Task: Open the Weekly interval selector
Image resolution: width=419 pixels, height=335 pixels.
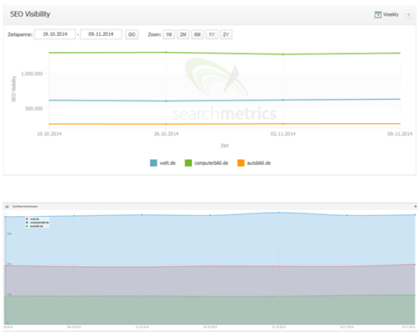Action: click(x=386, y=14)
